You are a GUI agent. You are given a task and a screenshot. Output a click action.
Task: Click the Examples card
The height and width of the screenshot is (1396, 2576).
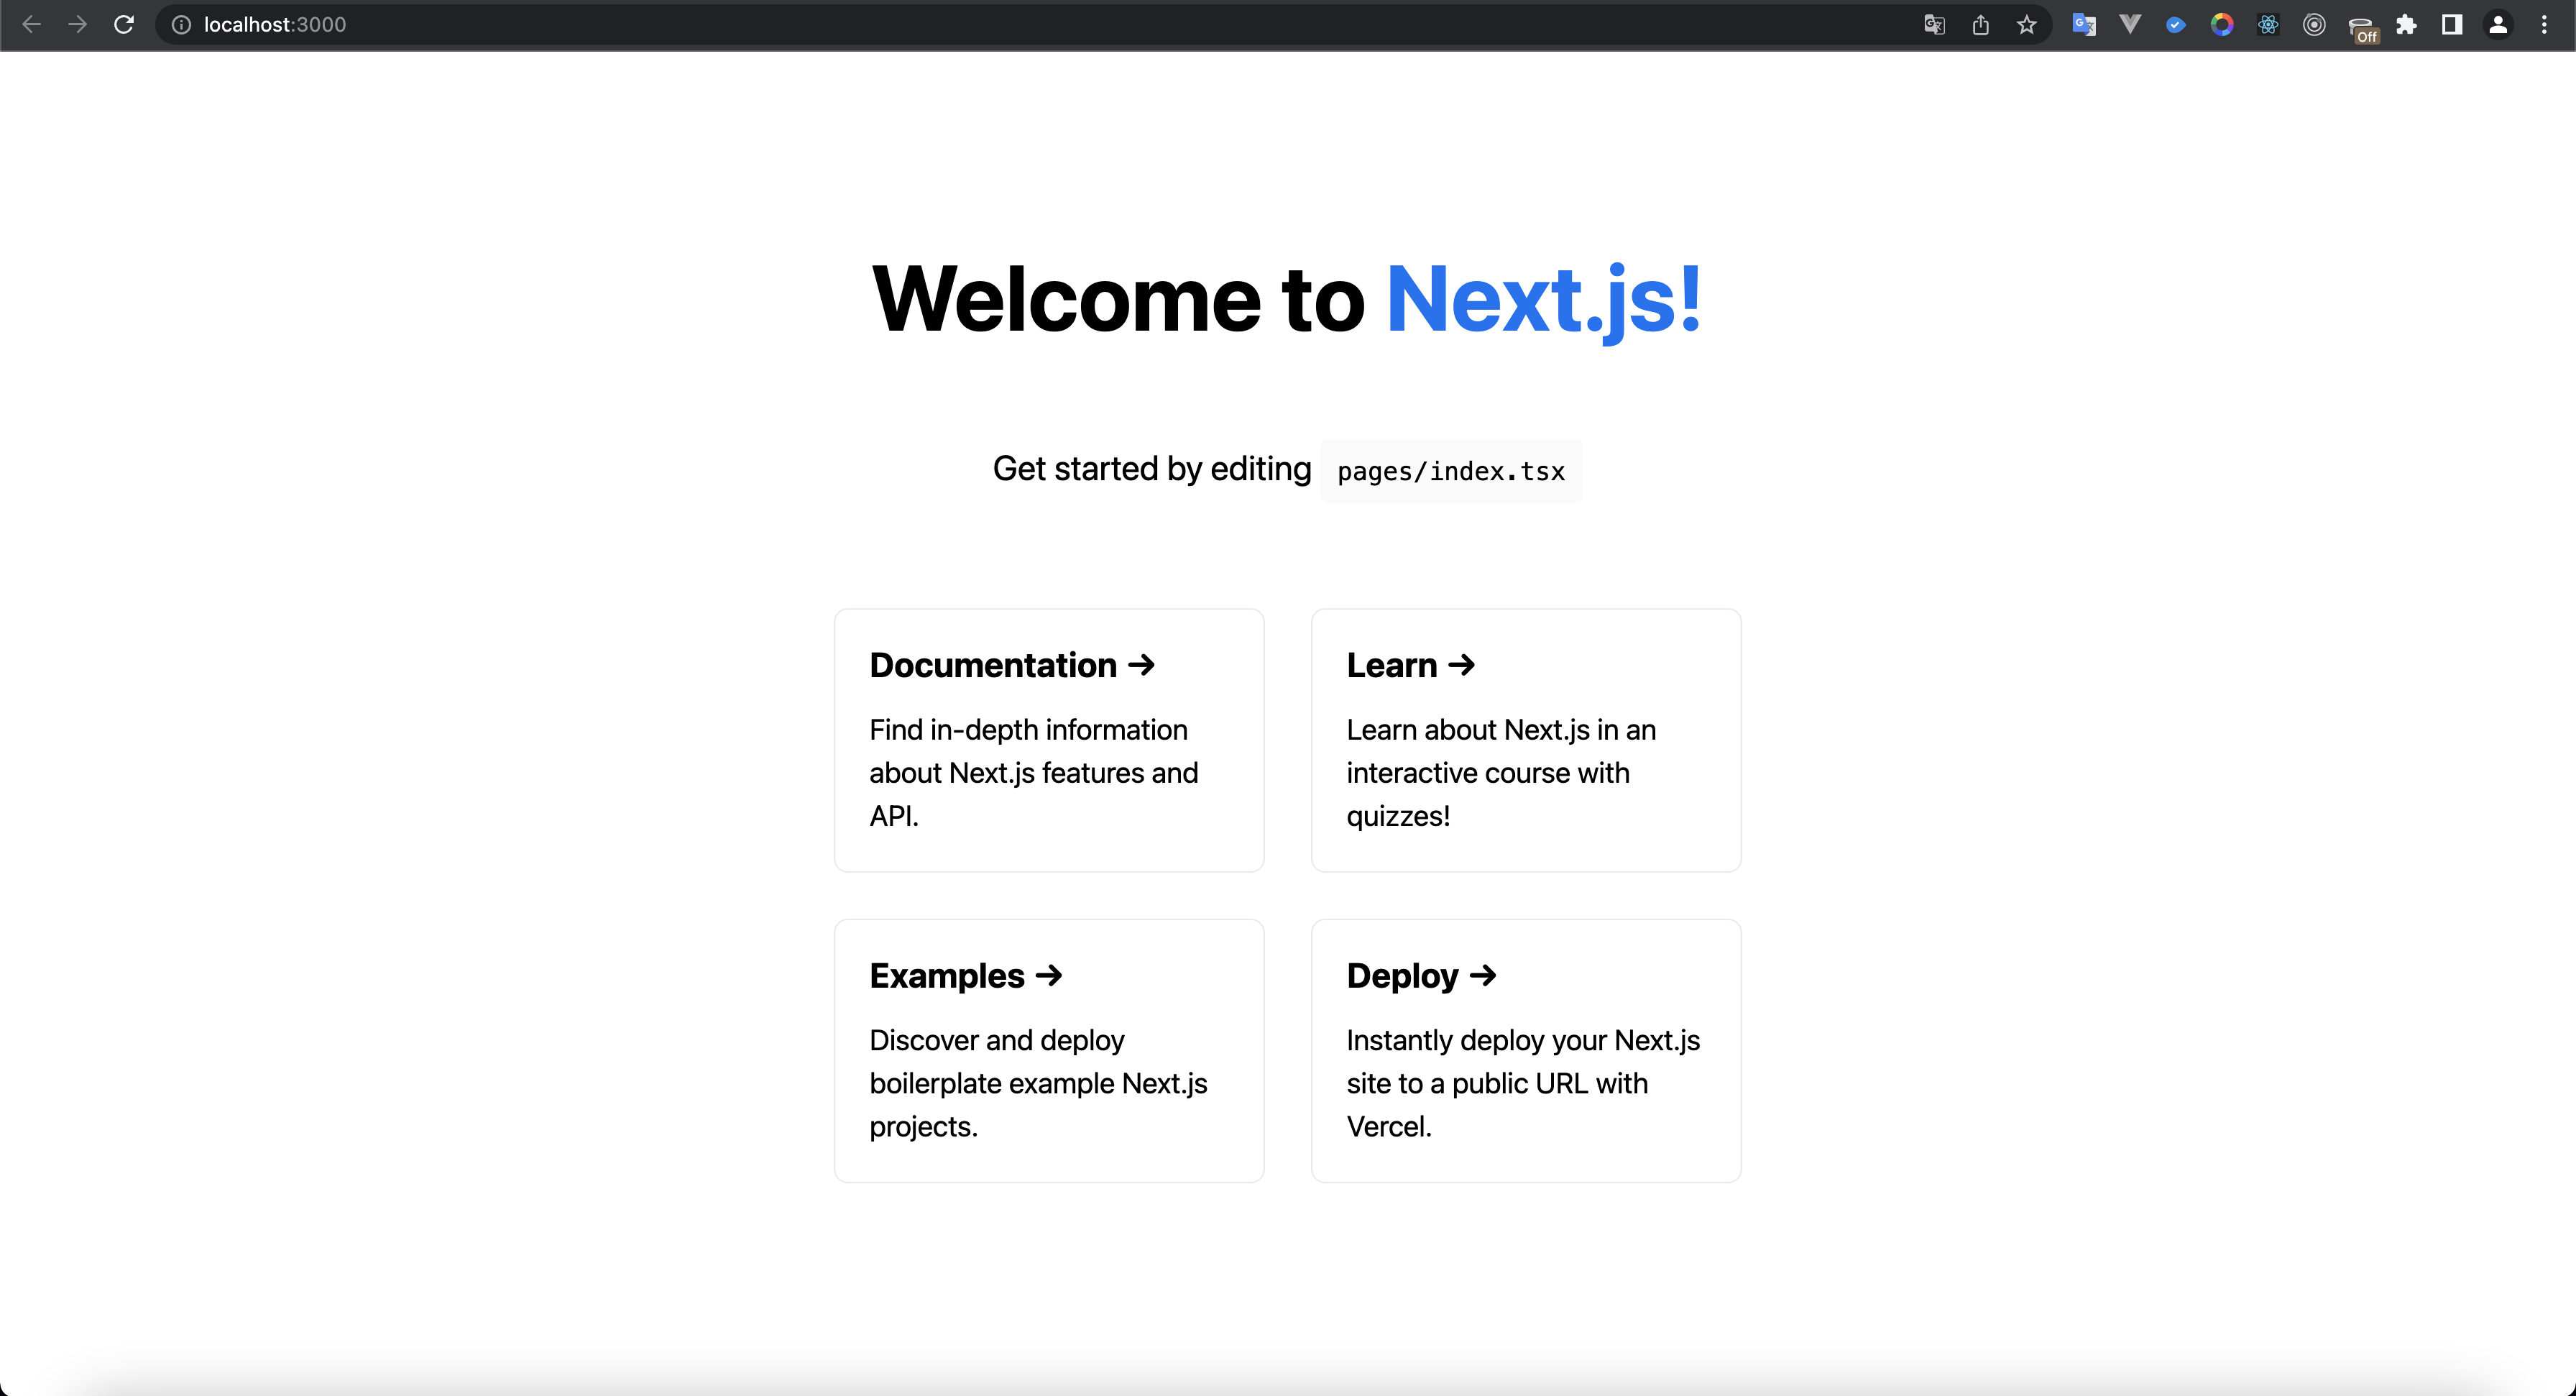click(1049, 1050)
